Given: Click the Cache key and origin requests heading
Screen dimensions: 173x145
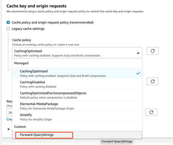Looking at the screenshot, I should pyautogui.click(x=36, y=6).
